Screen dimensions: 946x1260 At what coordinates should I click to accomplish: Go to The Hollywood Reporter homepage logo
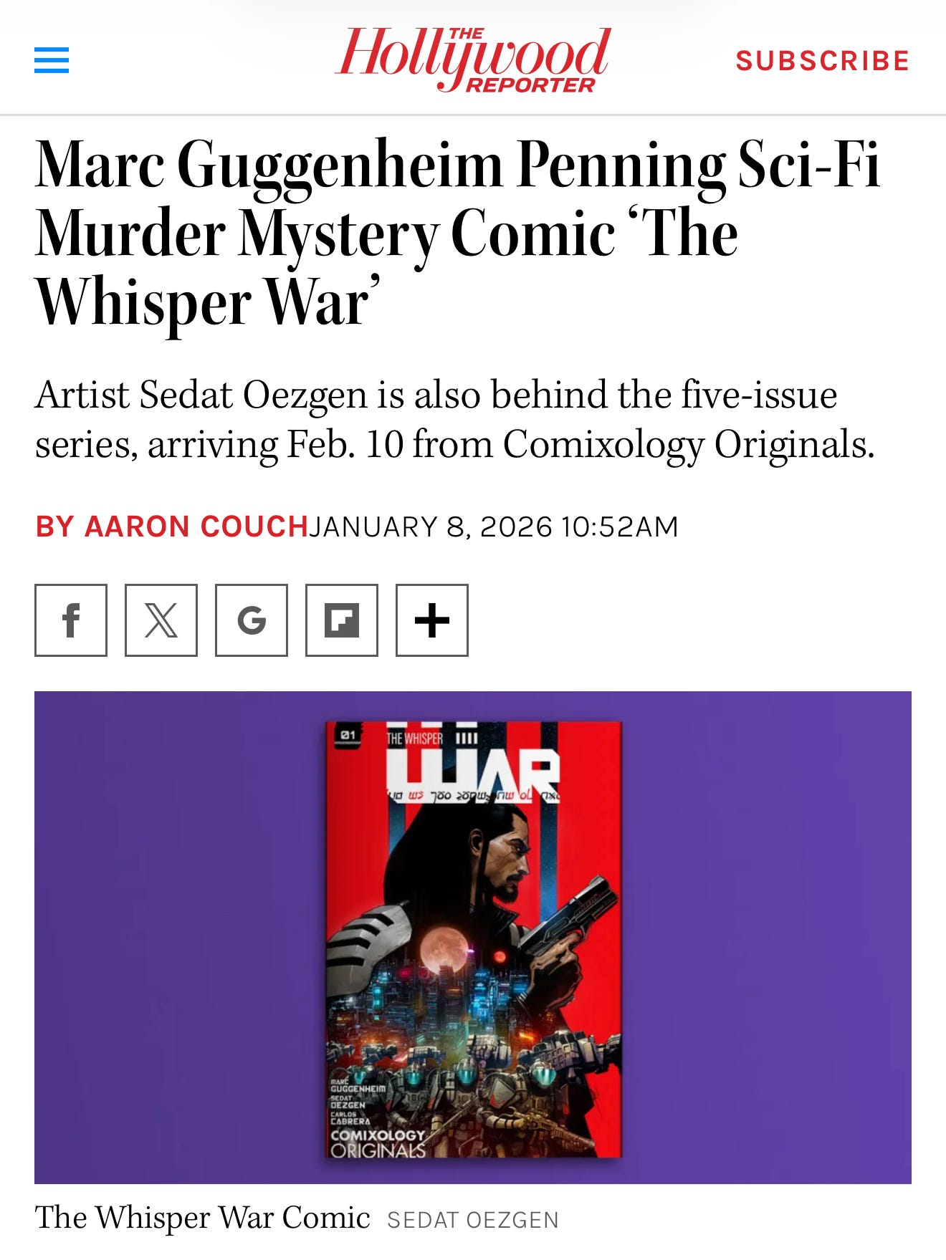(x=473, y=59)
